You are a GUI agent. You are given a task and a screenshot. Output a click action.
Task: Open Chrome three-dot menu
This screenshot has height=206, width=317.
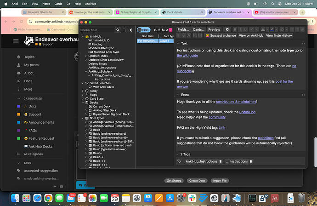coord(312,22)
